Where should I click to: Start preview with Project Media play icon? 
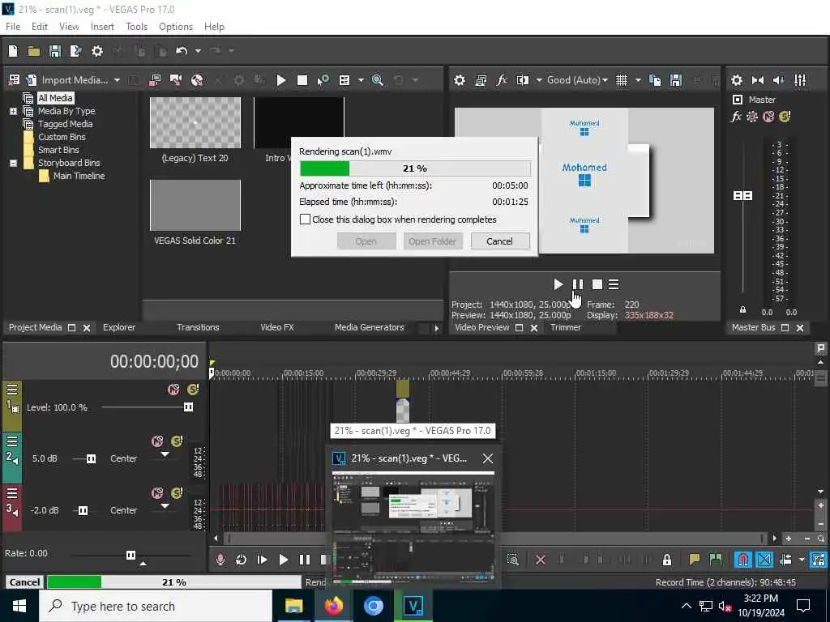(281, 80)
